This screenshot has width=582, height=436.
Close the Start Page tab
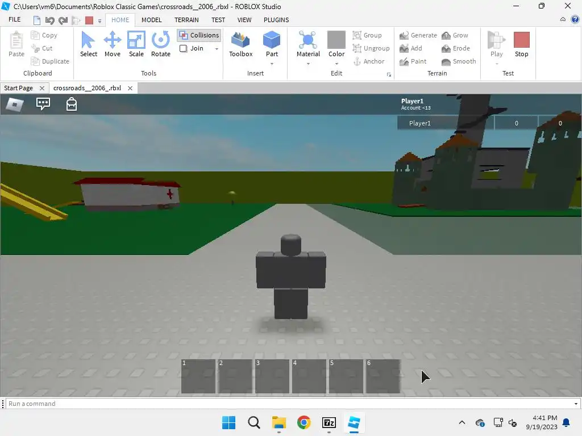coord(42,88)
